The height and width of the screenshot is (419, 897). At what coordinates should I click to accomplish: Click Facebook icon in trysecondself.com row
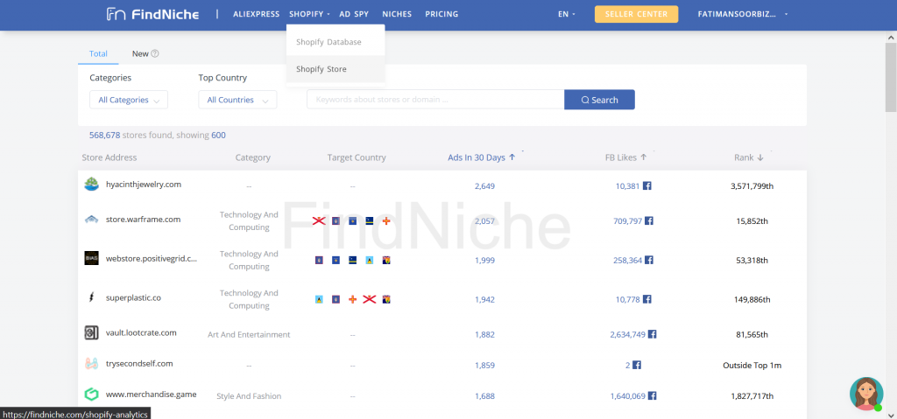(x=638, y=366)
